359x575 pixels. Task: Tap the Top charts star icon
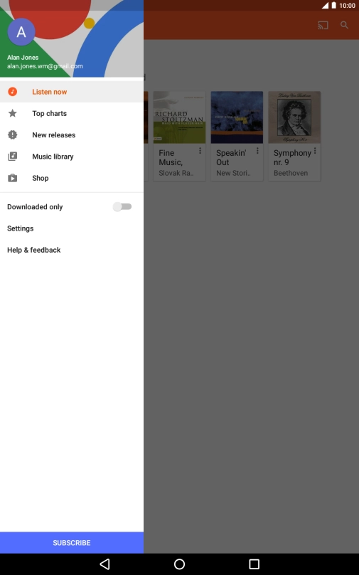(13, 113)
